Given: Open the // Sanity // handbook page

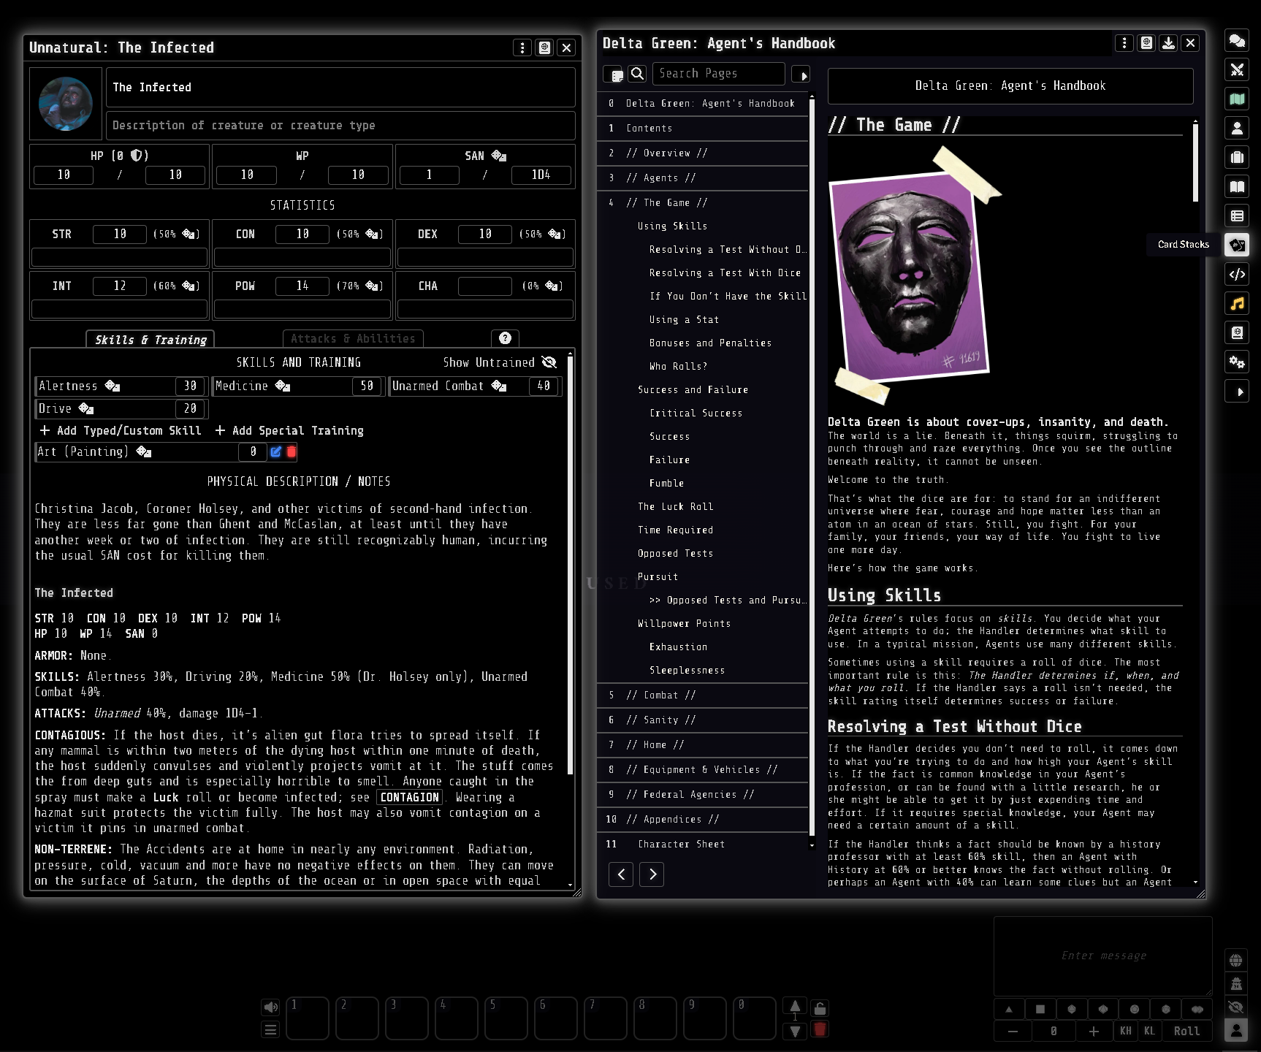Looking at the screenshot, I should (703, 720).
